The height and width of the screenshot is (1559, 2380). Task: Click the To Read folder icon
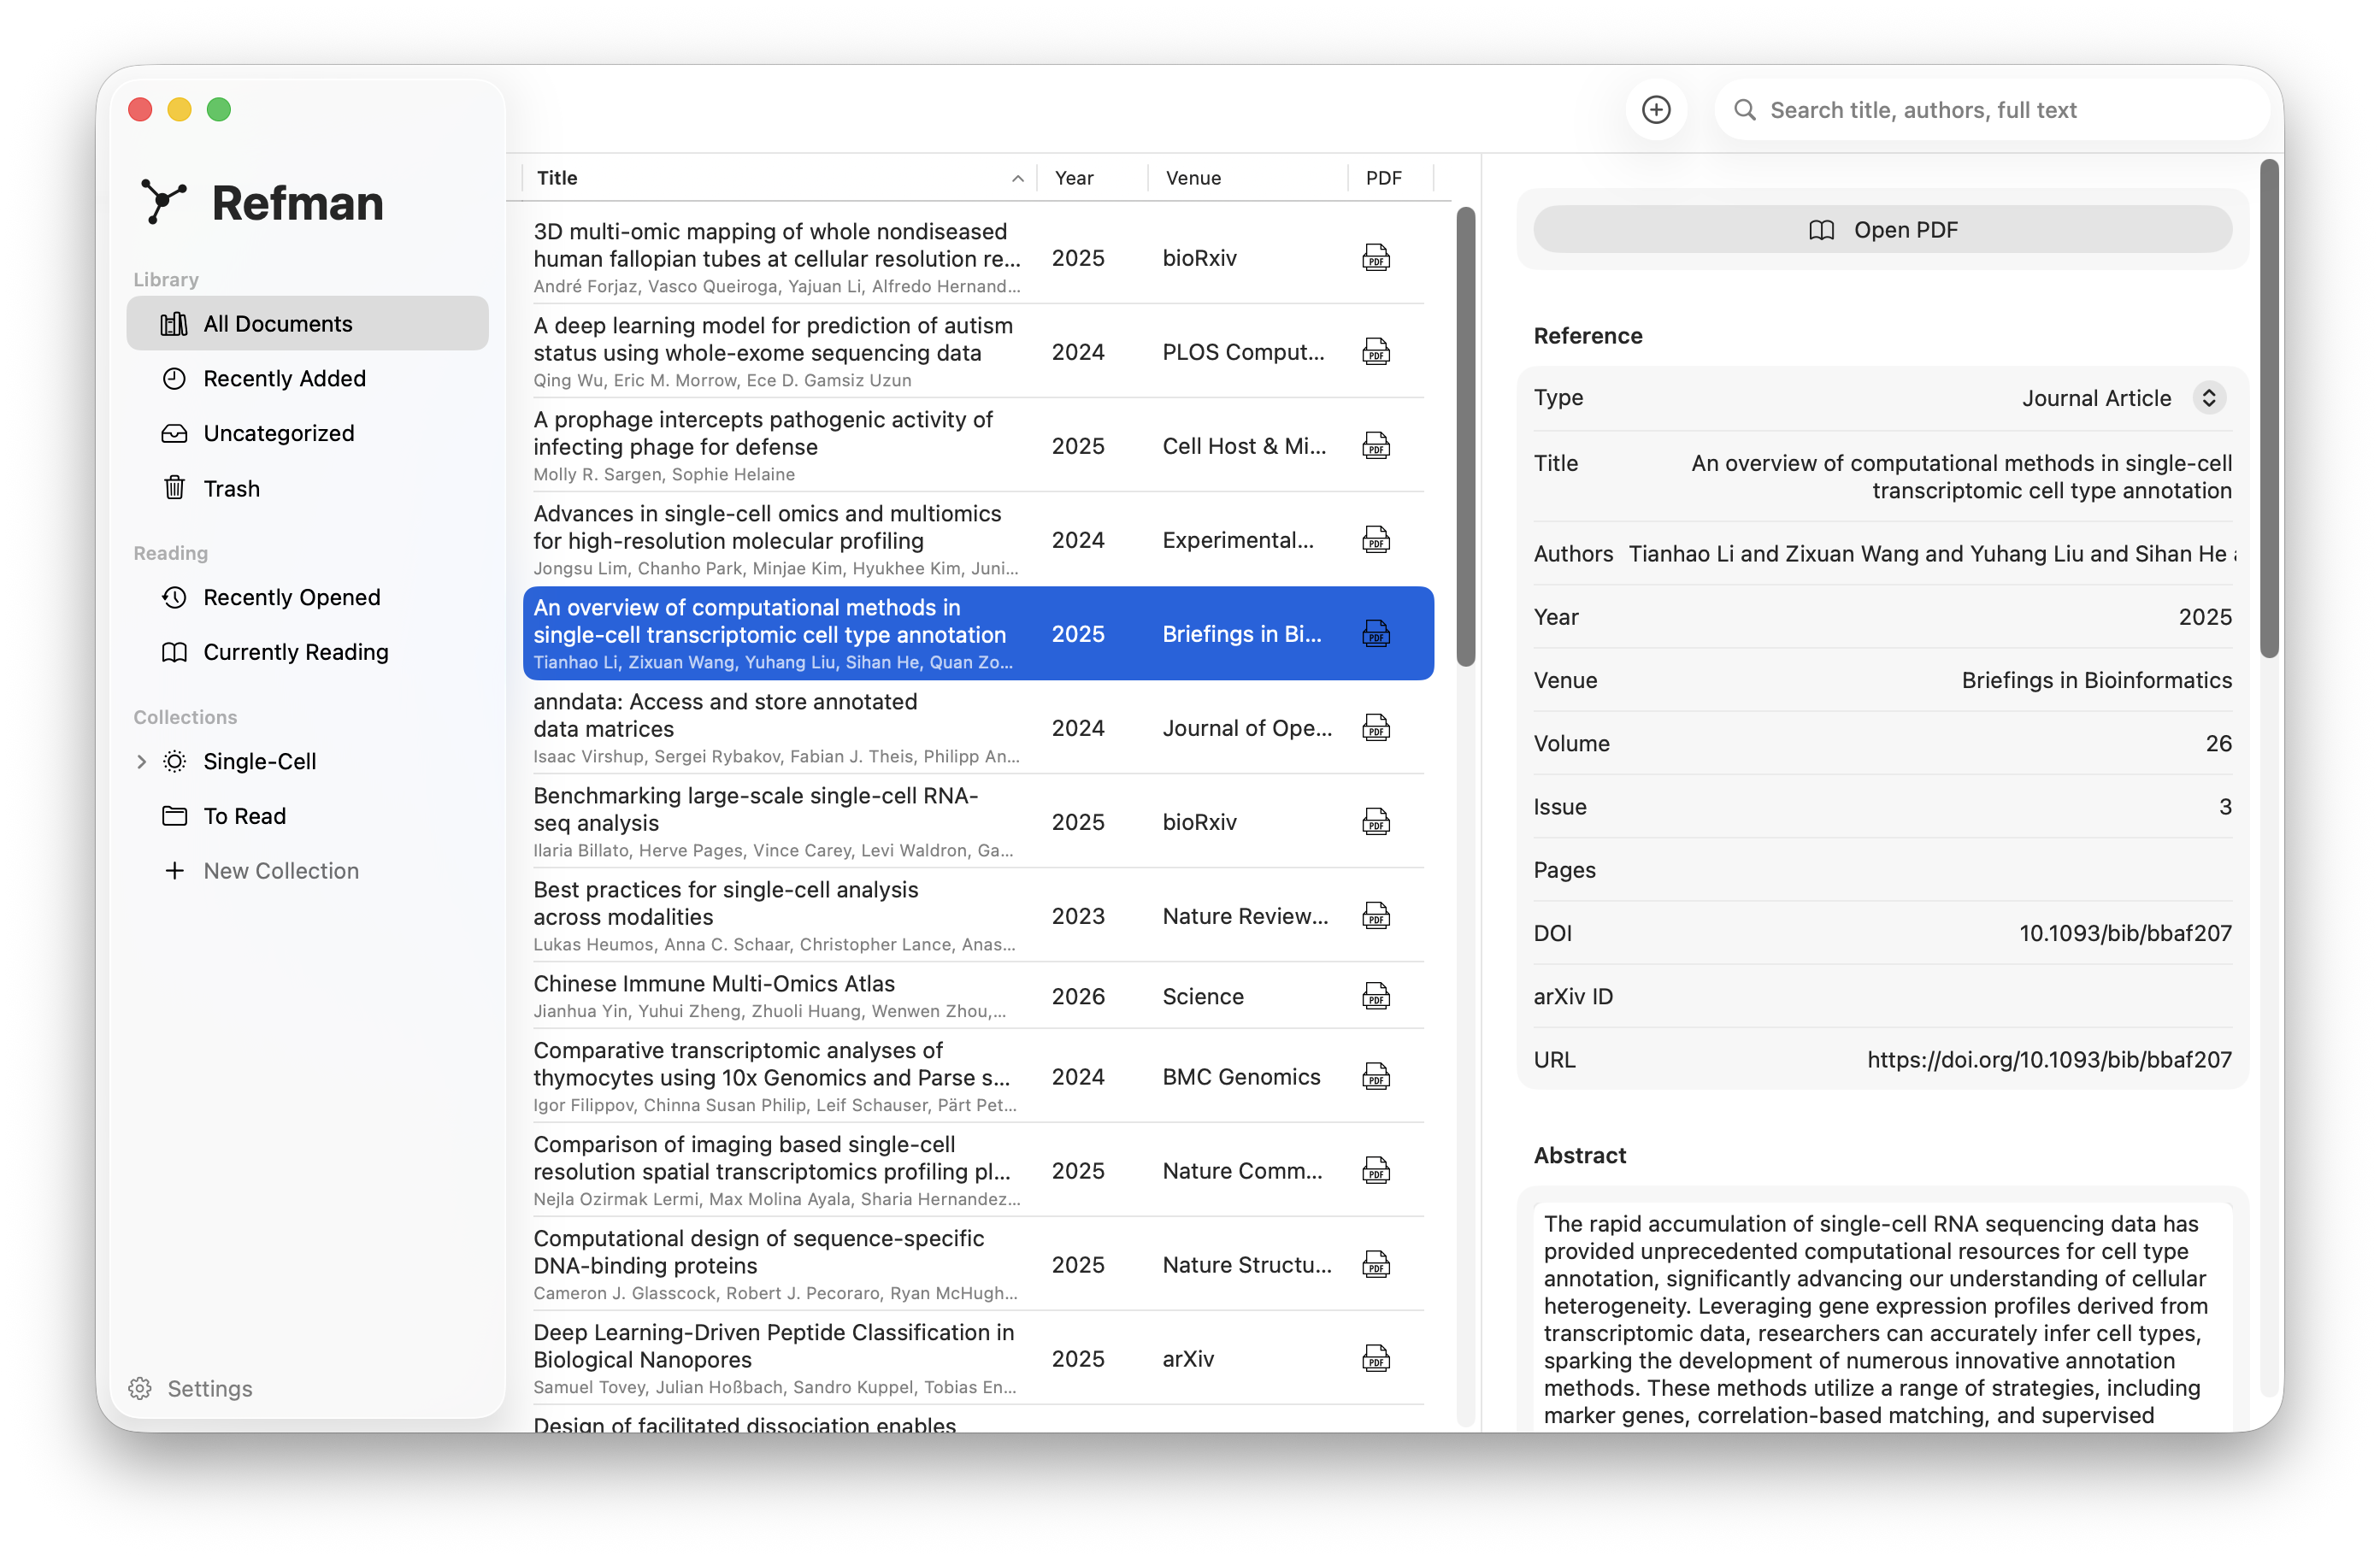point(174,816)
